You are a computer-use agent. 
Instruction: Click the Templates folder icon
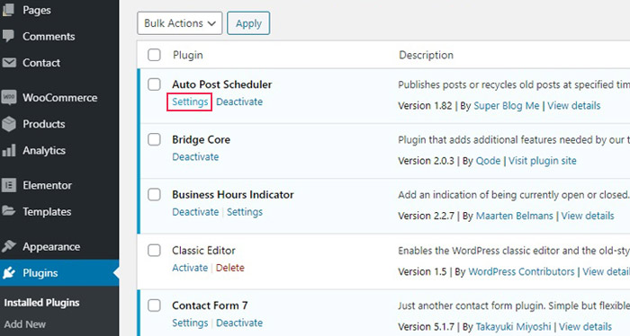point(8,211)
